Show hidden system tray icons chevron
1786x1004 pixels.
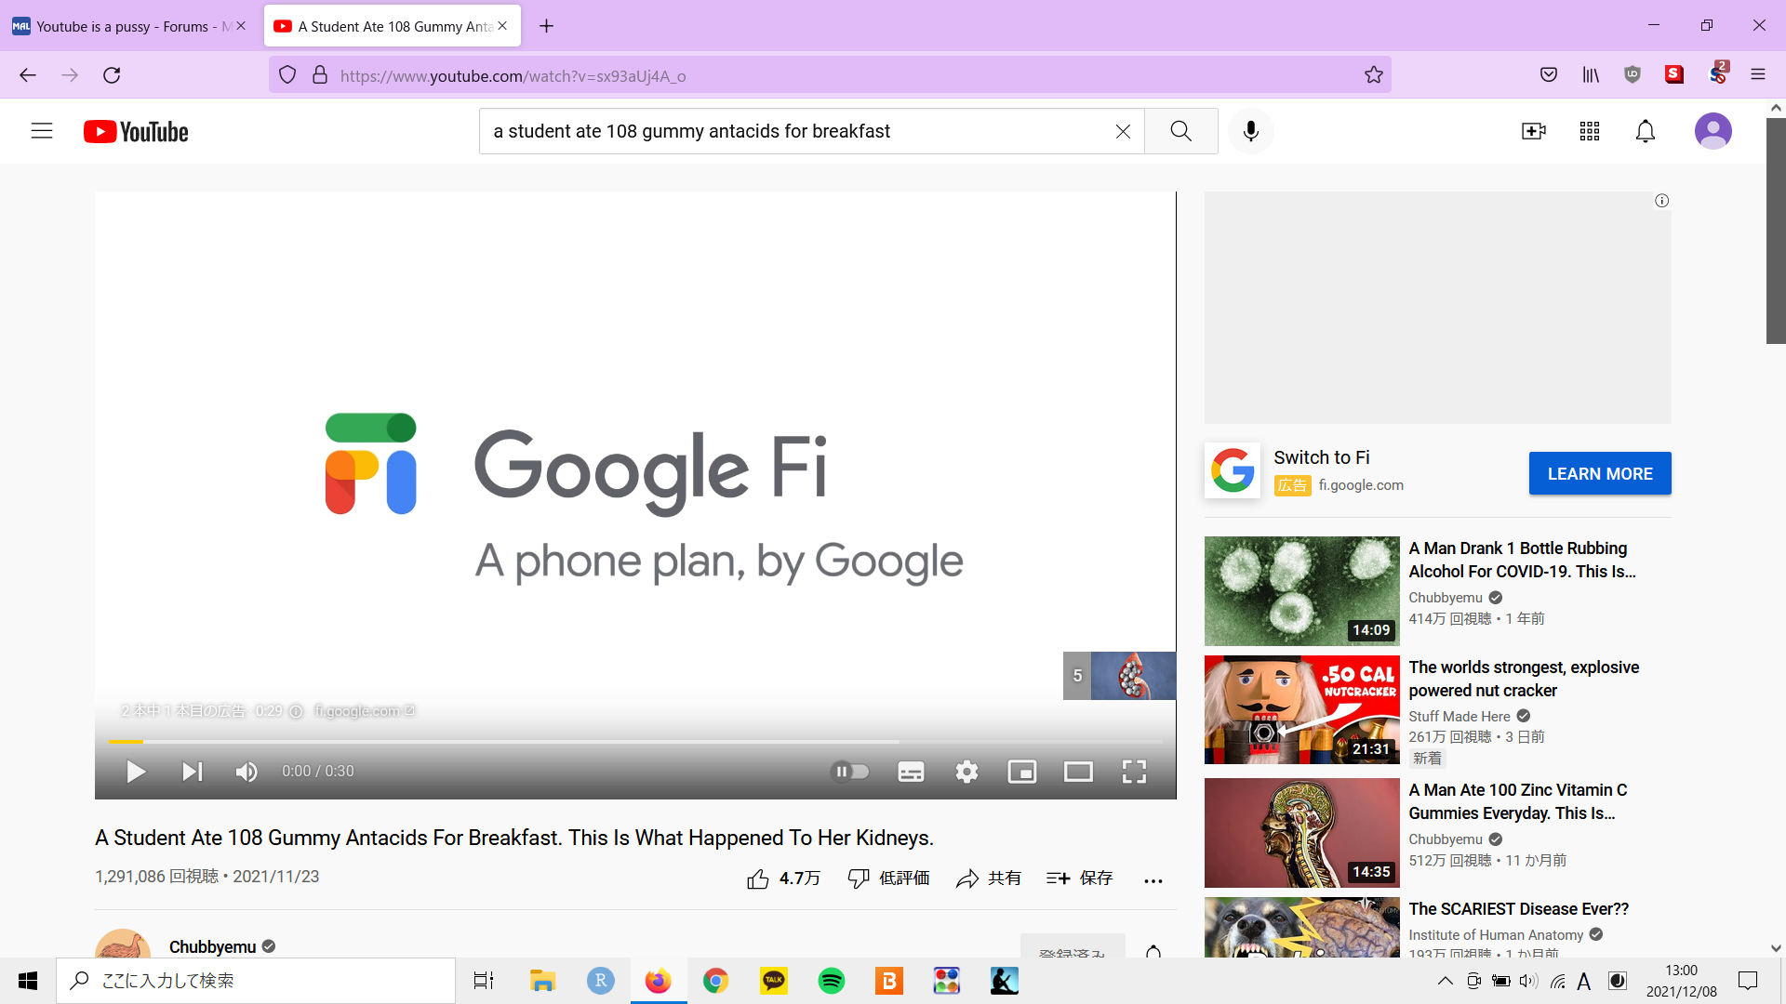pos(1445,981)
